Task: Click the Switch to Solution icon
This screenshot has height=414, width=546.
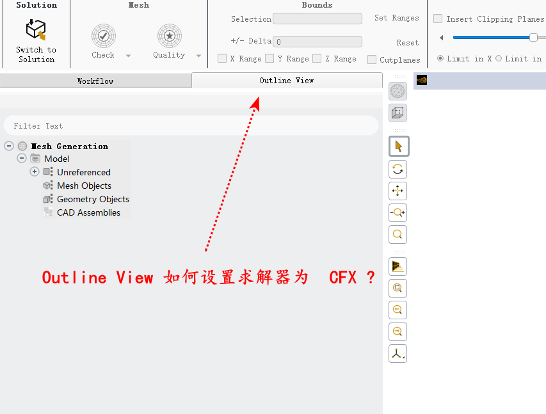Action: click(36, 29)
